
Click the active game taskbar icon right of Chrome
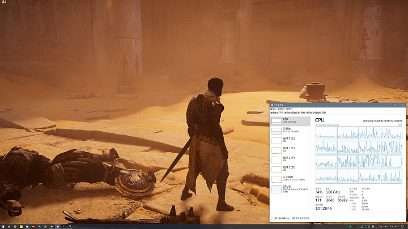[57, 227]
